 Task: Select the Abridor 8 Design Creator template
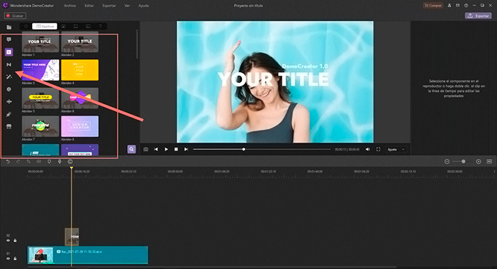pos(79,126)
